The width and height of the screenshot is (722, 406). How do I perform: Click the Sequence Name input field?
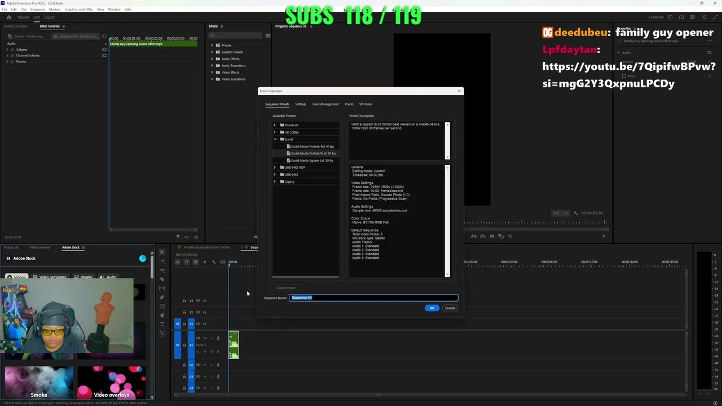click(x=373, y=298)
